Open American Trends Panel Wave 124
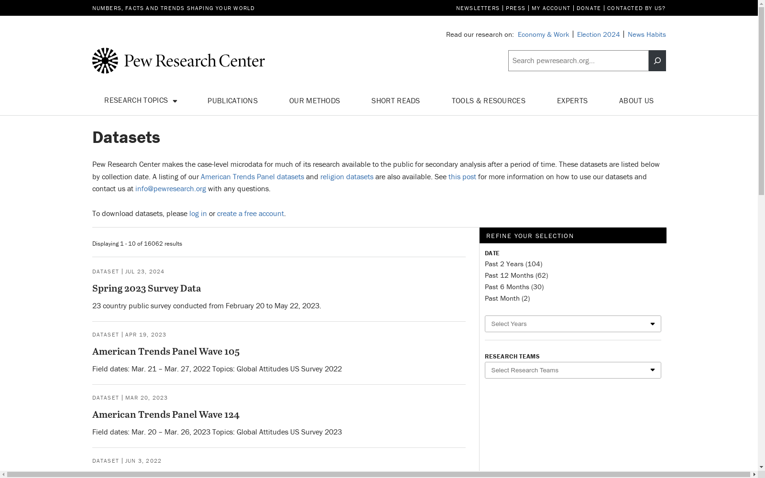 (x=166, y=414)
